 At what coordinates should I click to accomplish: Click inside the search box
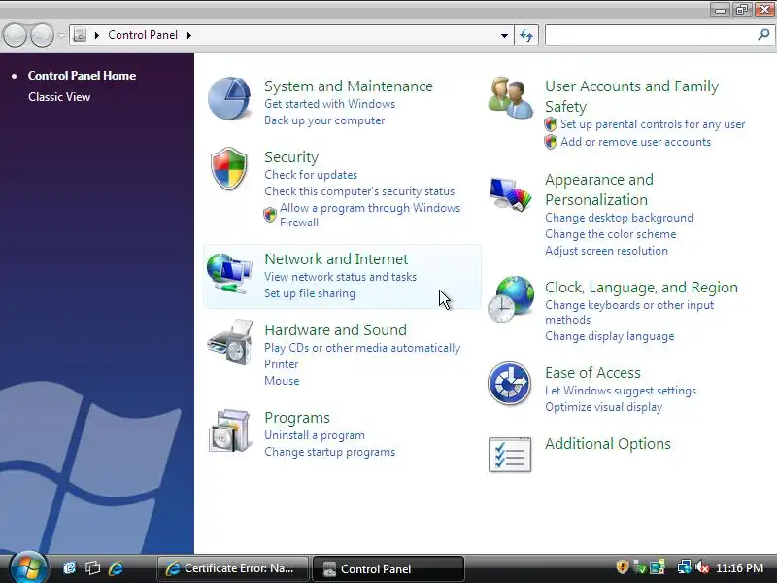click(651, 35)
